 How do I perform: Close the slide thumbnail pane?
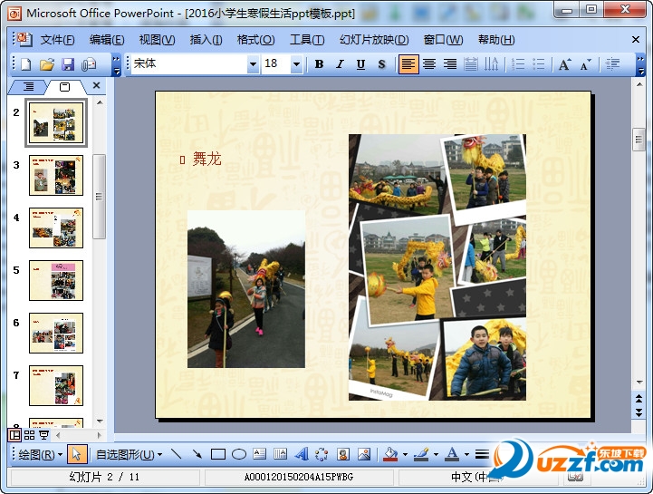(x=97, y=85)
